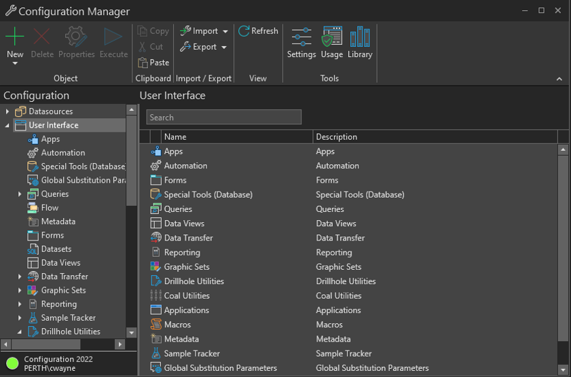The image size is (571, 377).
Task: Expand the Datasources tree node
Action: pyautogui.click(x=7, y=111)
